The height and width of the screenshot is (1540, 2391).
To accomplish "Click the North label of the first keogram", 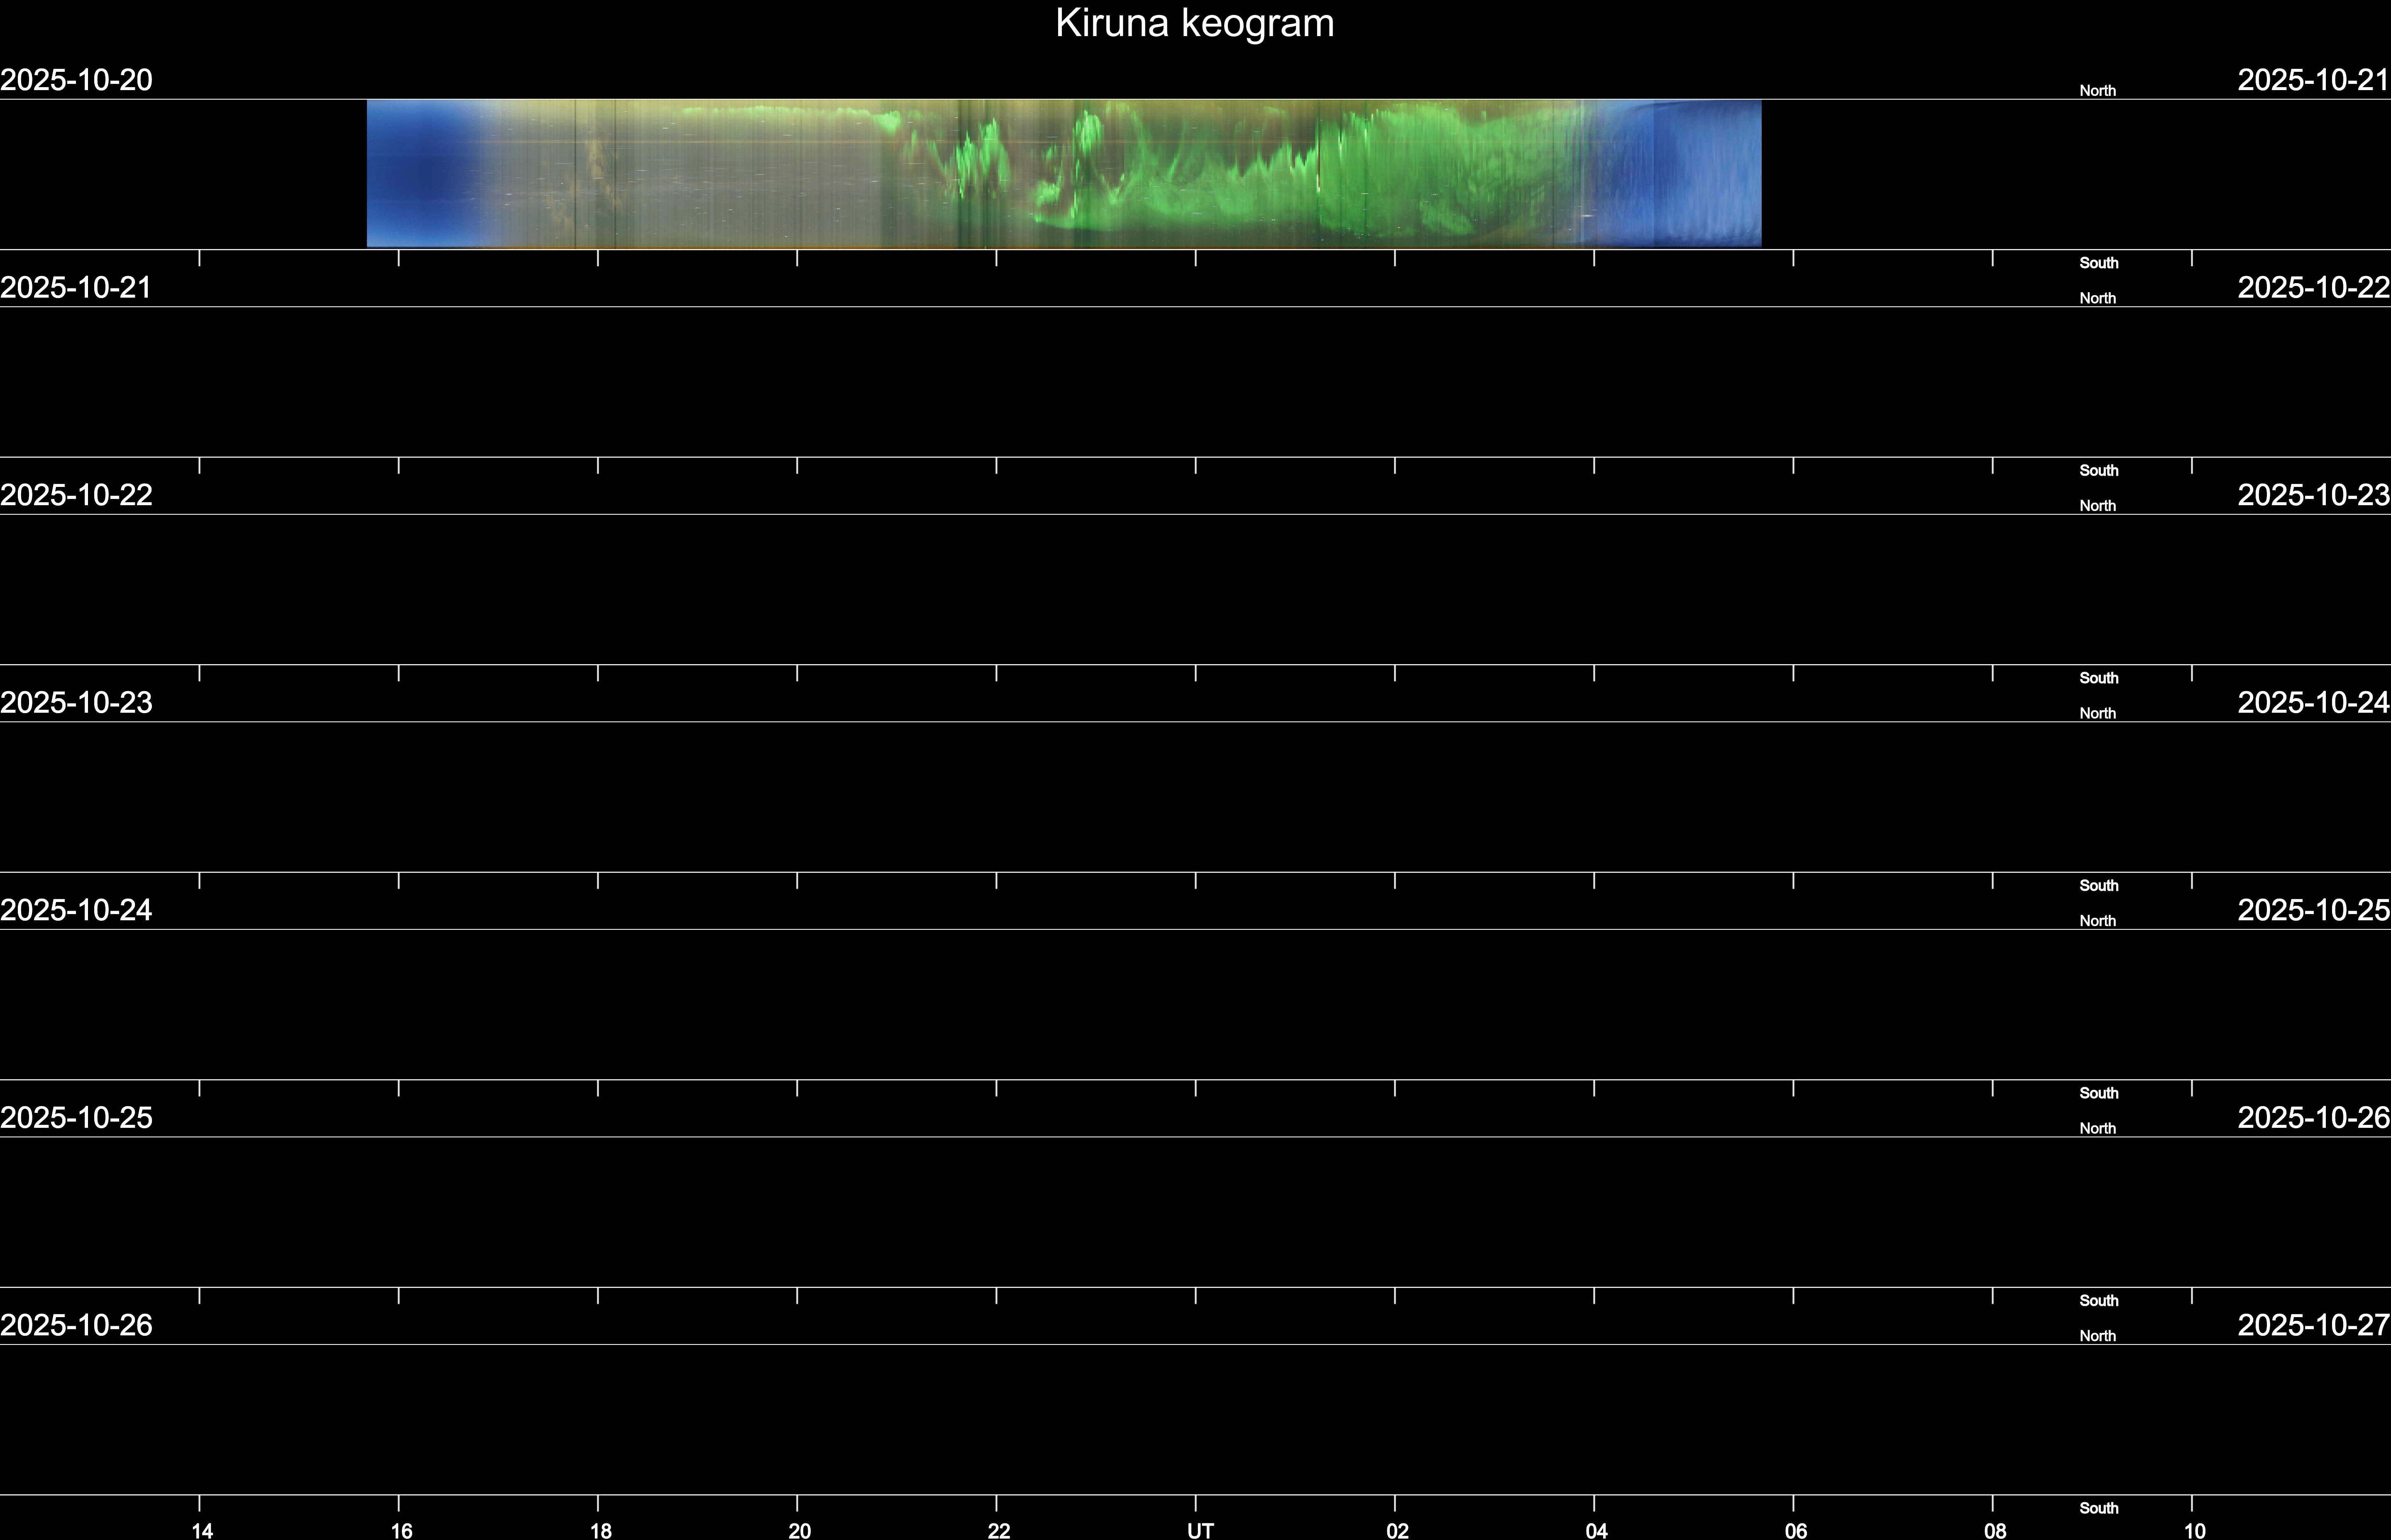I will tap(2097, 91).
